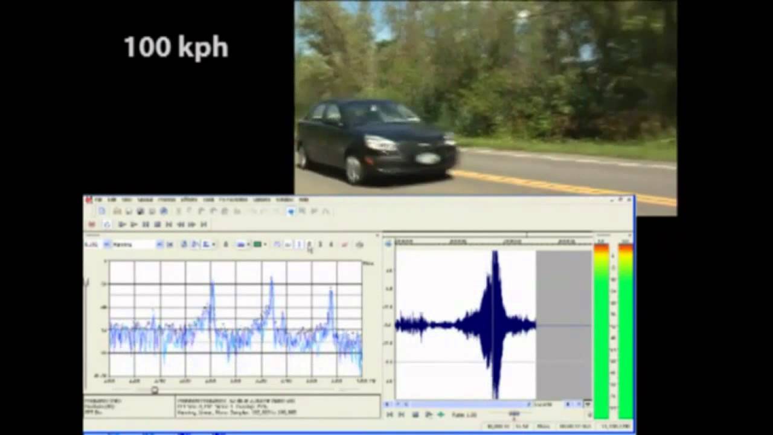Click the green display color icon
This screenshot has height=435, width=773.
coord(257,244)
